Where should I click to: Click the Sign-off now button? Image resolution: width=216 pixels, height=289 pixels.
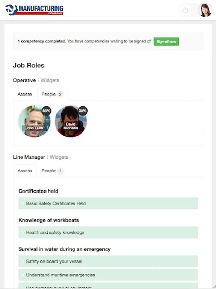166,42
